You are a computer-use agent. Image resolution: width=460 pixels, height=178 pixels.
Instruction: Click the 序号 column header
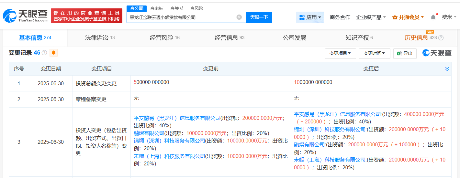pos(19,69)
